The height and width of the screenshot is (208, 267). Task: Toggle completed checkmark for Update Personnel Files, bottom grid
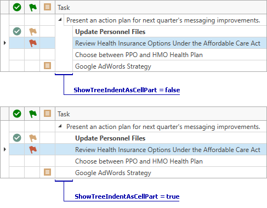coord(17,138)
